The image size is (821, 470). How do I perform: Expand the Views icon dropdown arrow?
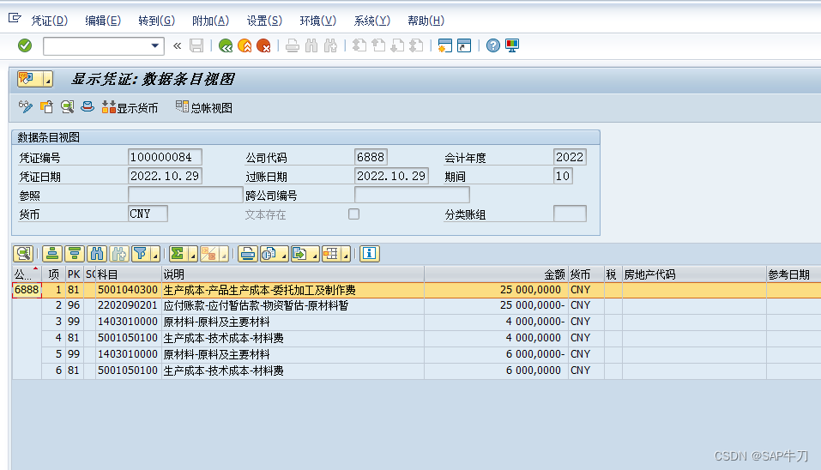tap(284, 256)
